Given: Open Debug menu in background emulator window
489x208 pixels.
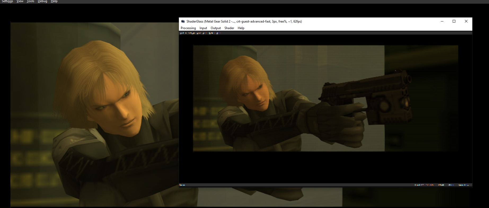Looking at the screenshot, I should [x=42, y=1].
